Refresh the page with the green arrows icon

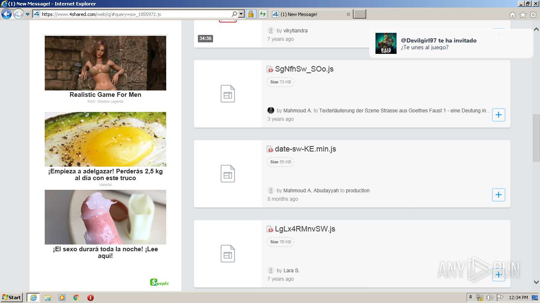pos(263,14)
